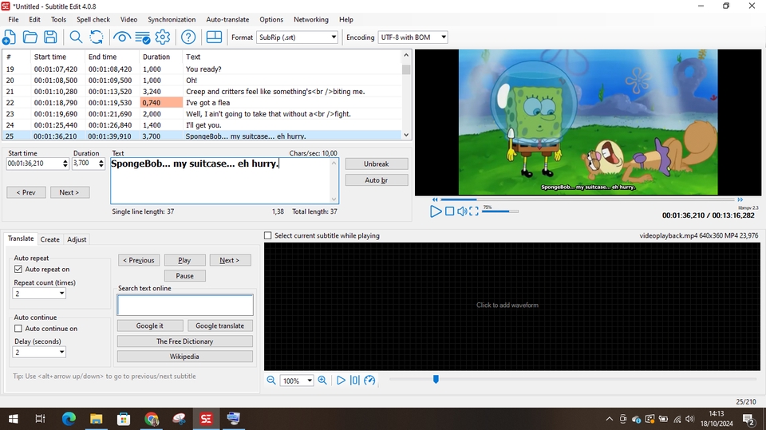Click the Windows Start button
Image resolution: width=766 pixels, height=430 pixels.
pyautogui.click(x=14, y=419)
